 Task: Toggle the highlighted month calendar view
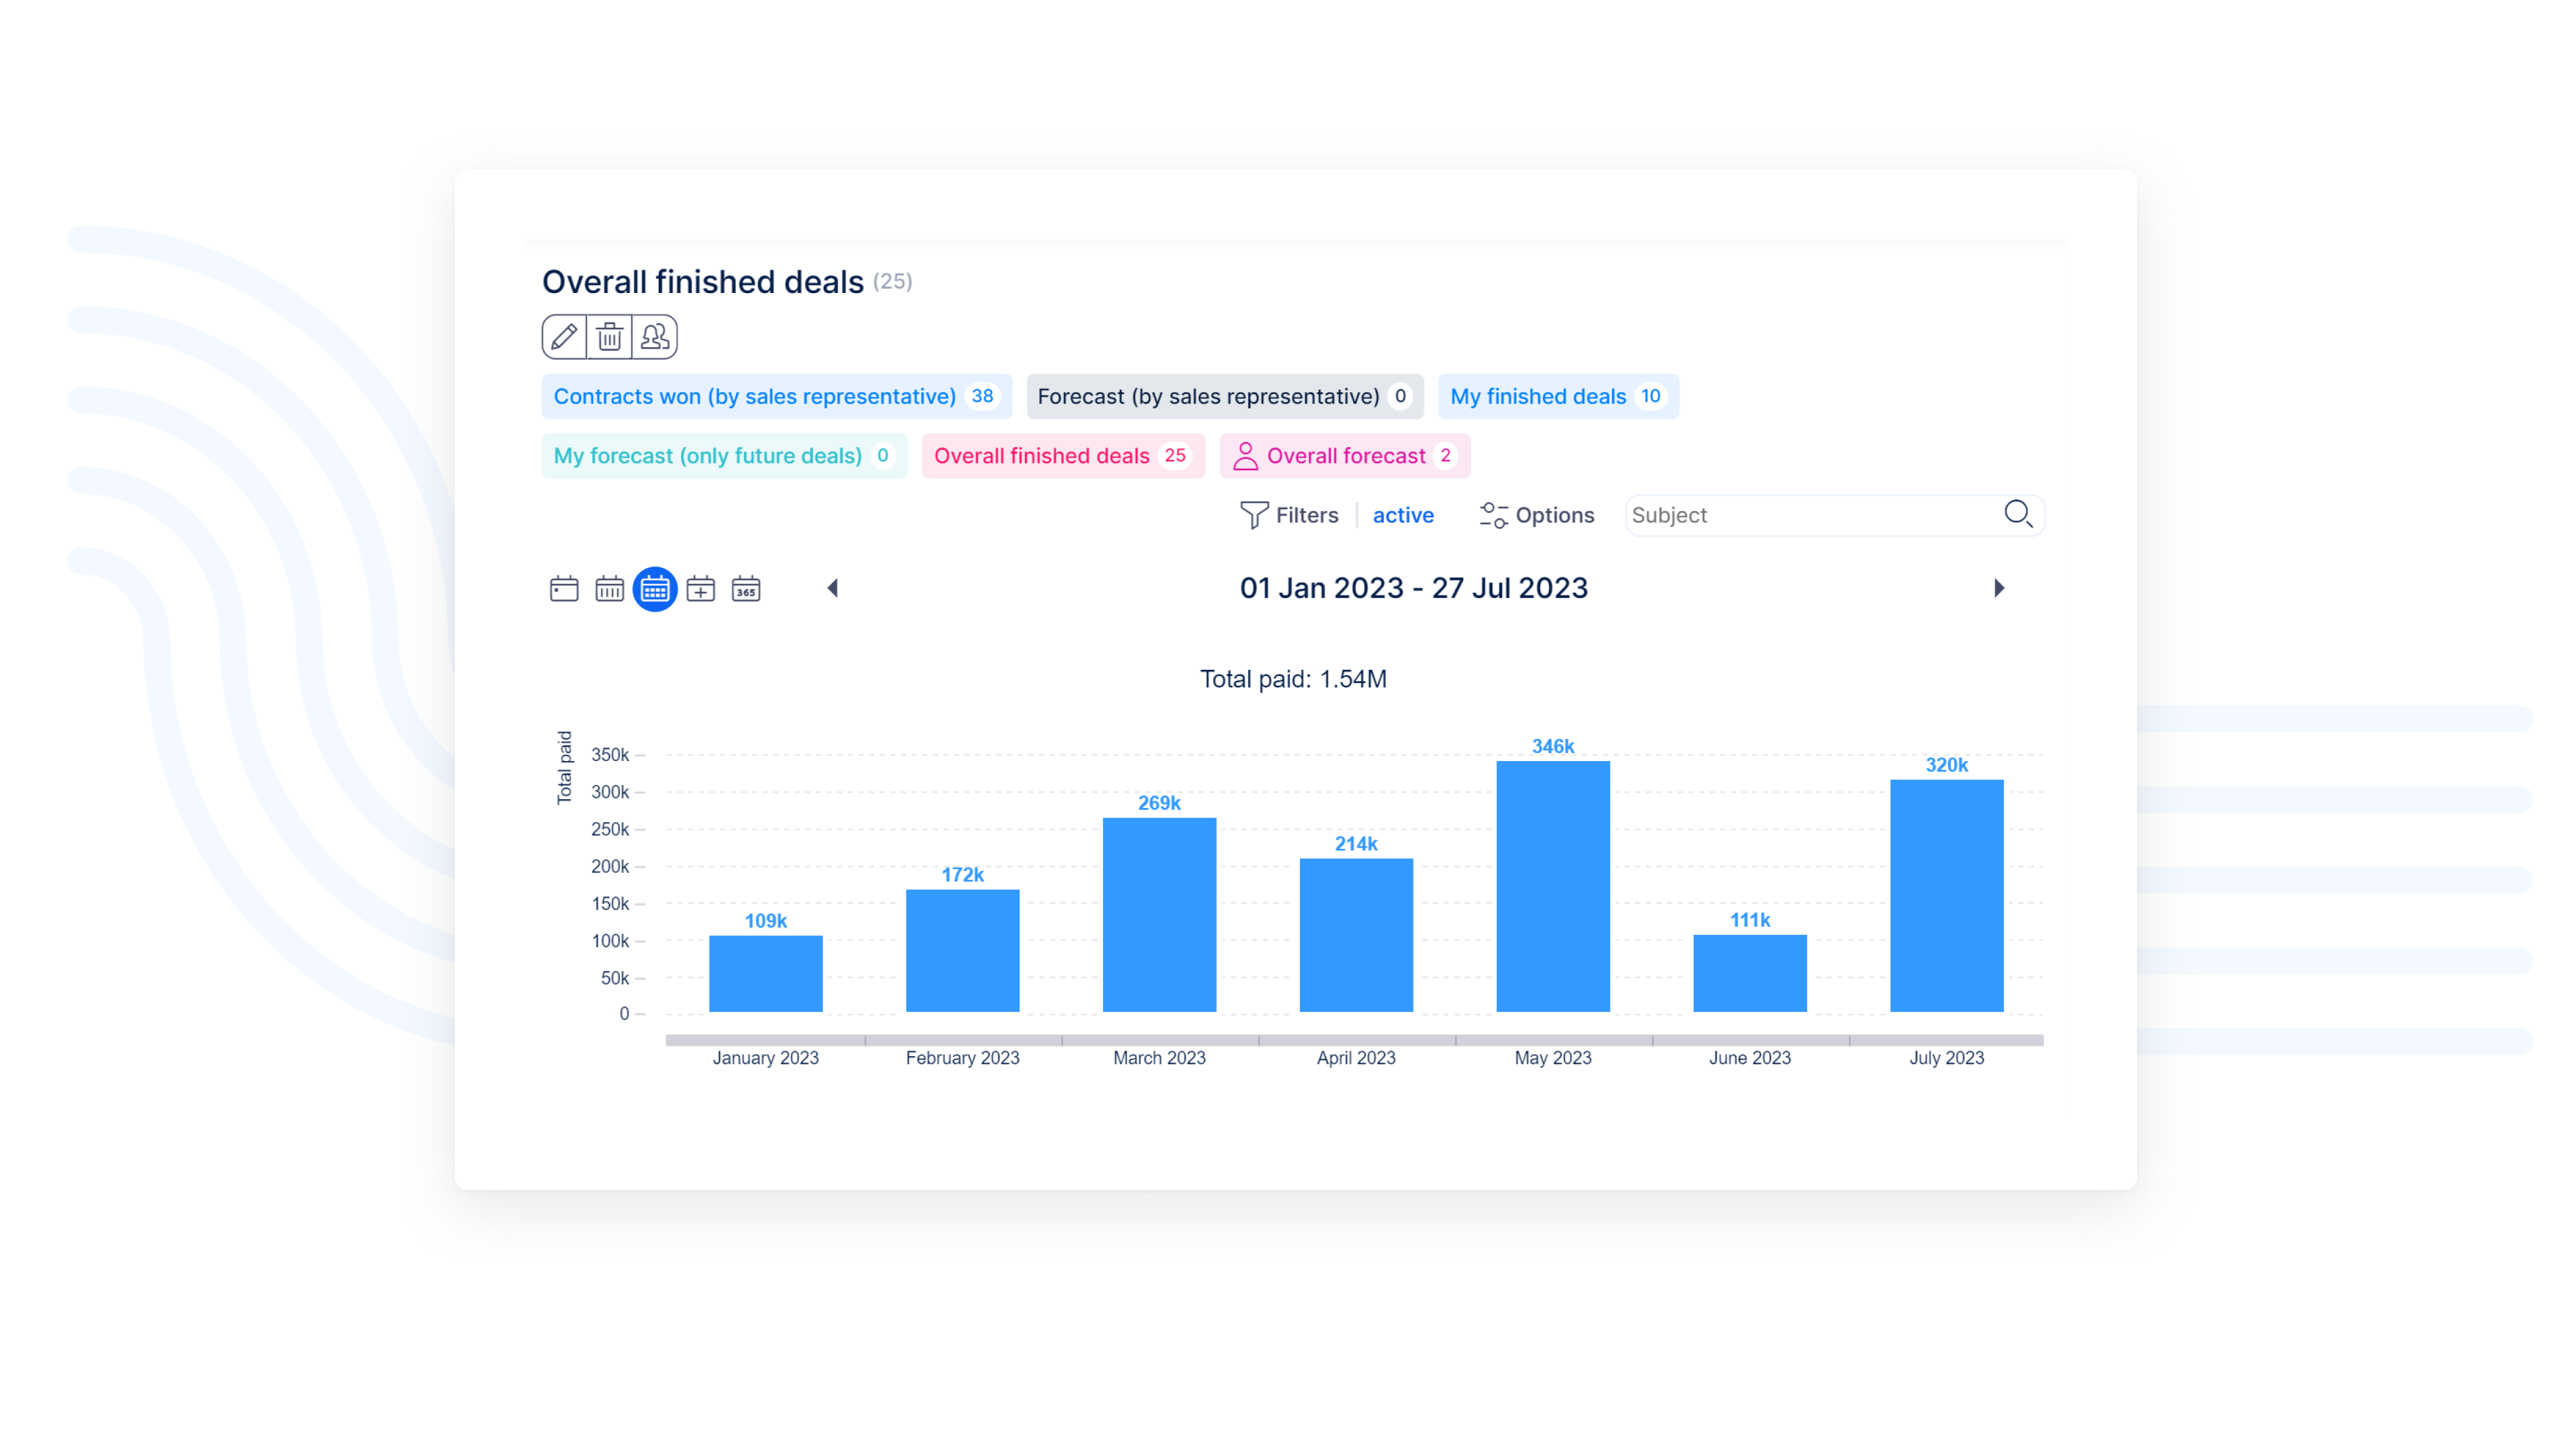point(655,589)
